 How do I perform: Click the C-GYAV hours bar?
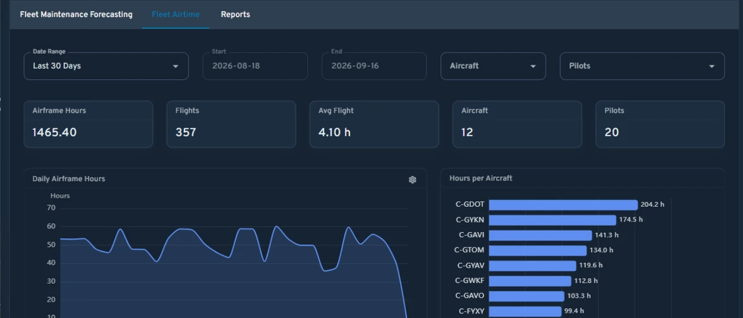coord(533,266)
